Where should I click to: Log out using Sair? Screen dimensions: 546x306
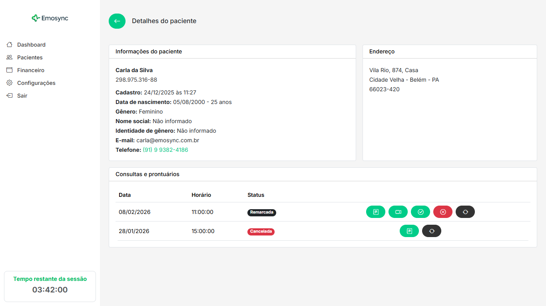tap(22, 96)
